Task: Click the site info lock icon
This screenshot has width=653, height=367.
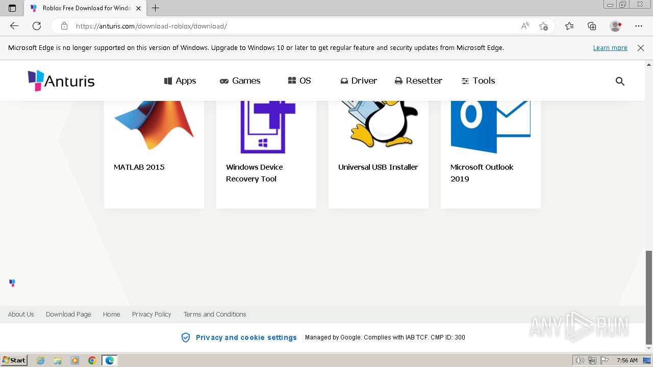Action: point(64,26)
